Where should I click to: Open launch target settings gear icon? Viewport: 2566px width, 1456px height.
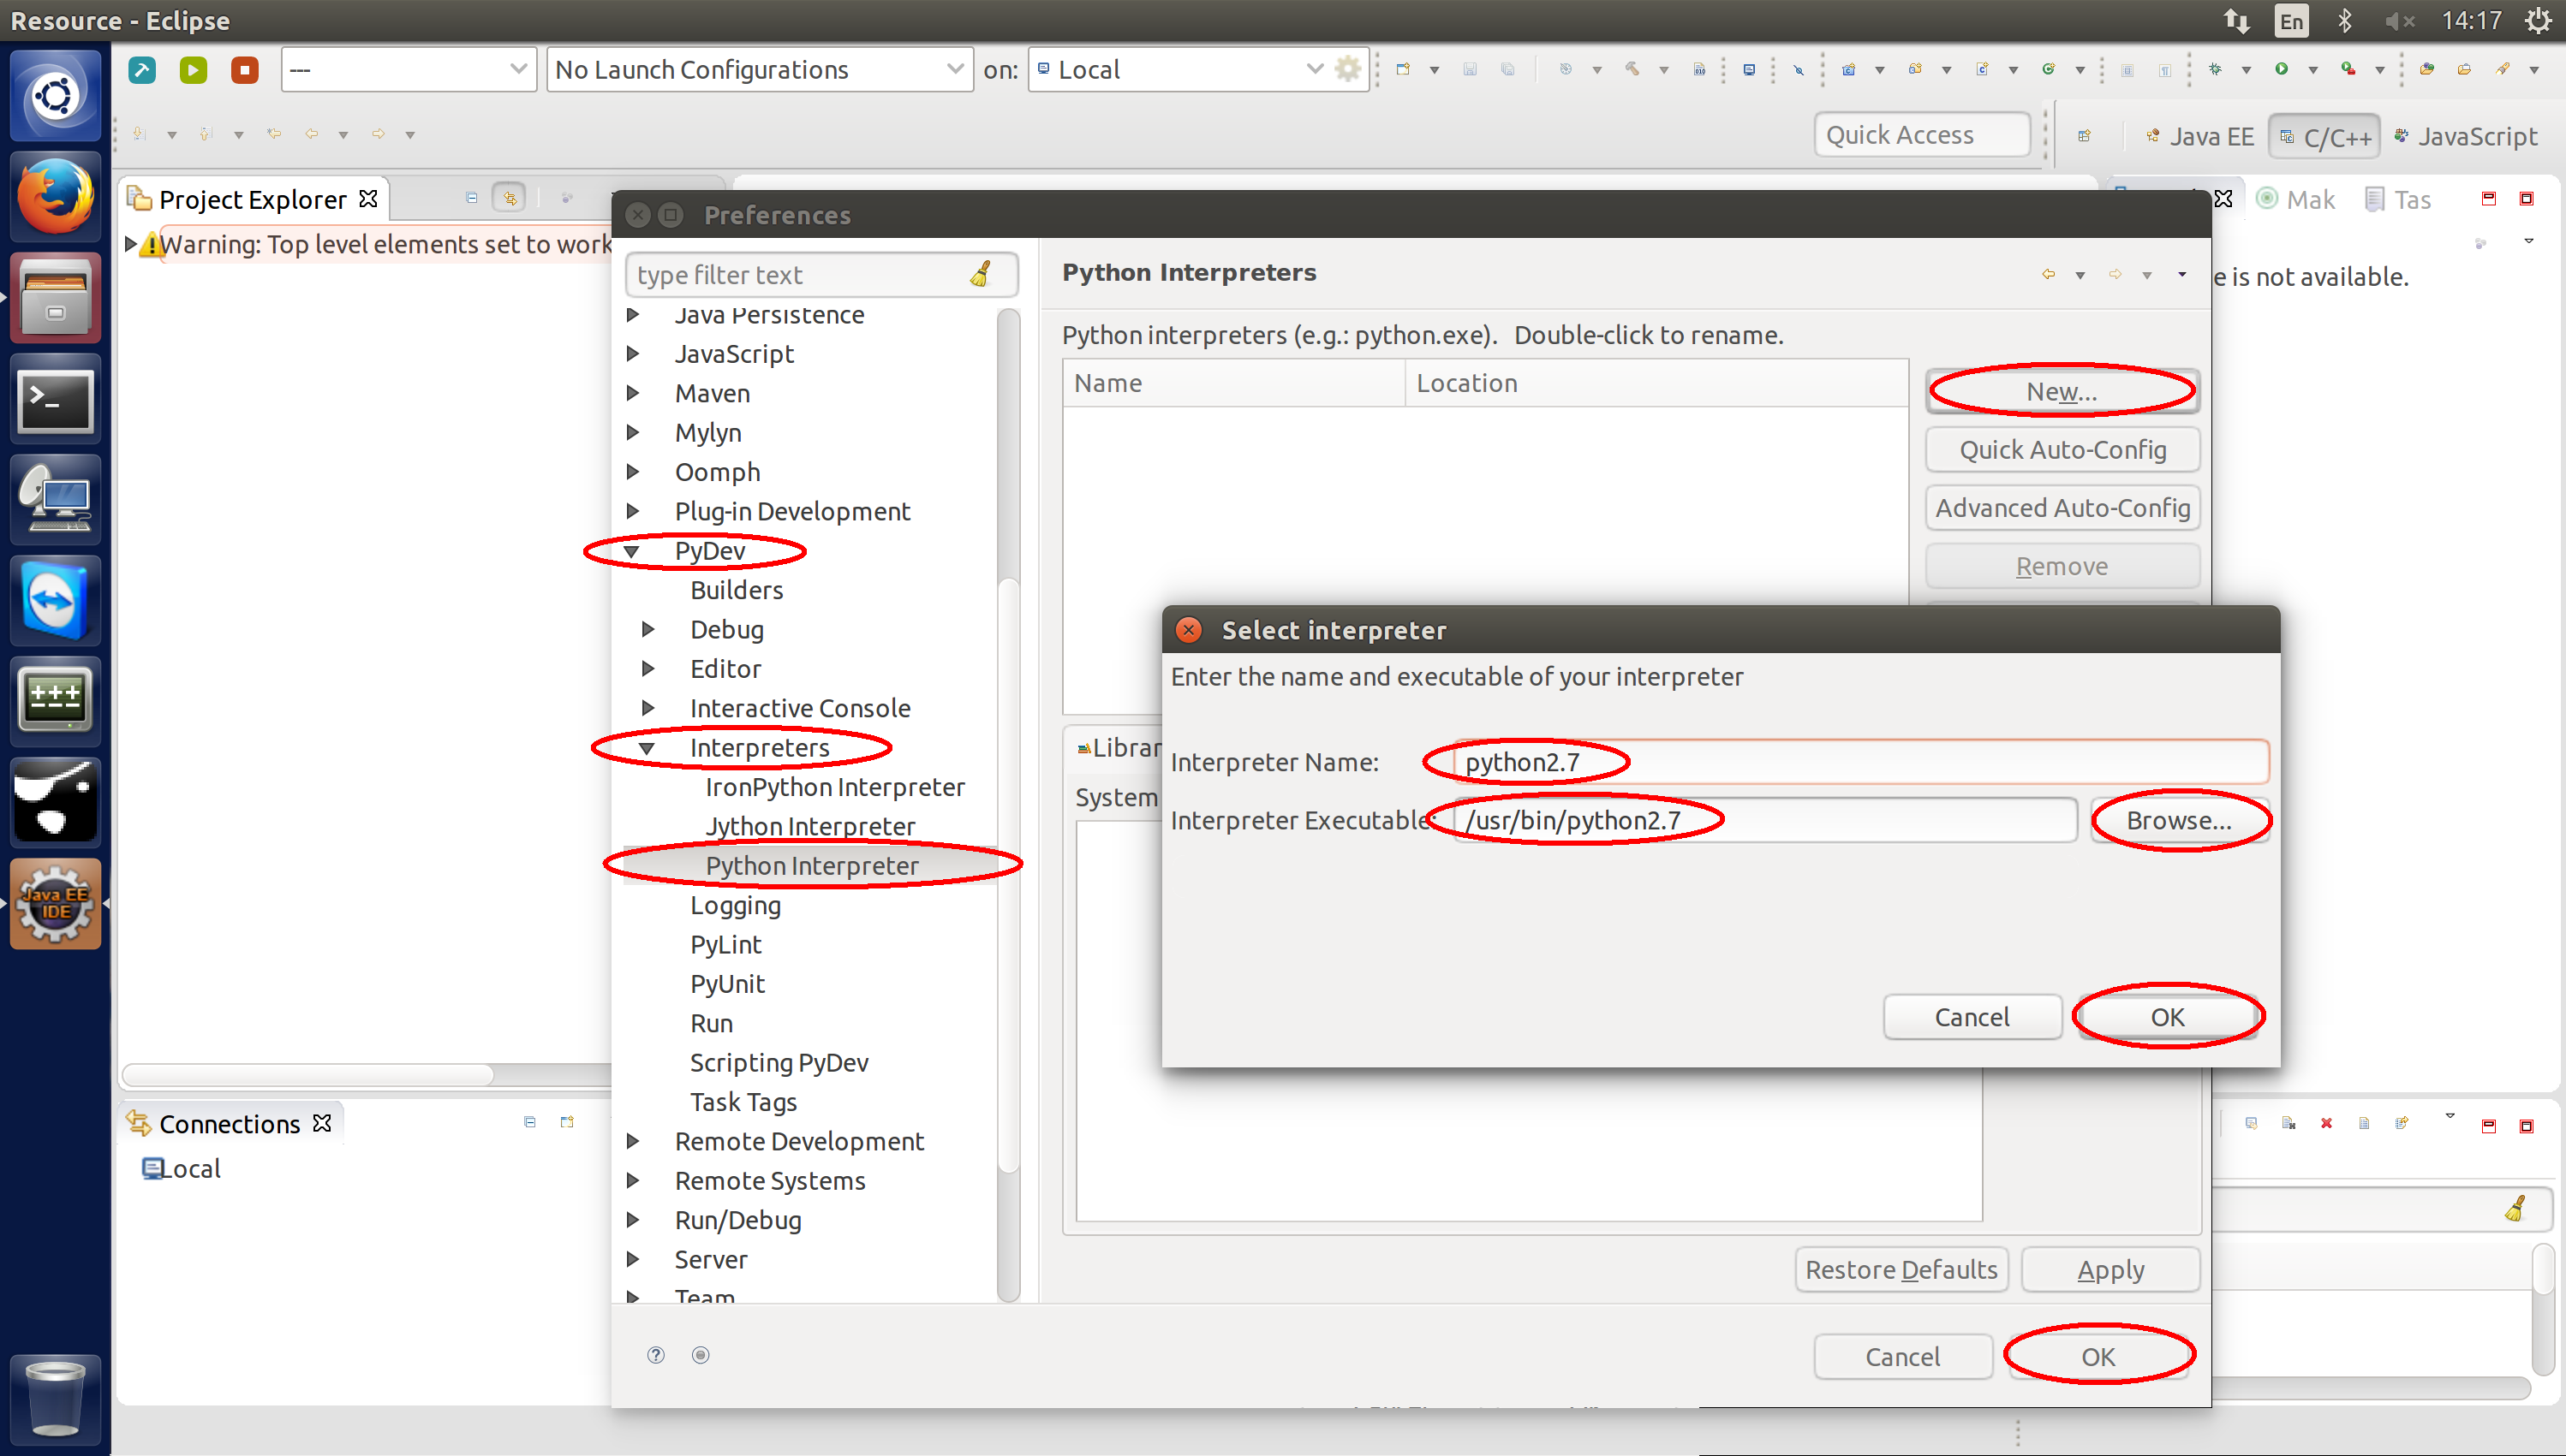(1347, 69)
